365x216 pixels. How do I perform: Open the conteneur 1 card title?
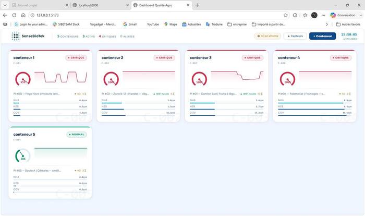24,57
